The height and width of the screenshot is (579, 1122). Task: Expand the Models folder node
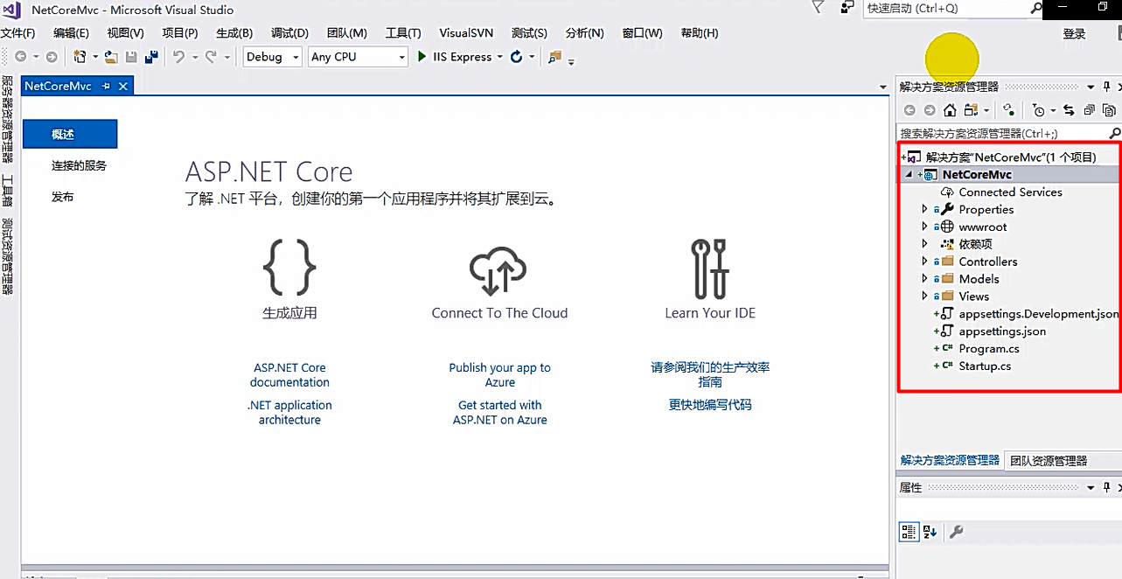[x=925, y=279]
